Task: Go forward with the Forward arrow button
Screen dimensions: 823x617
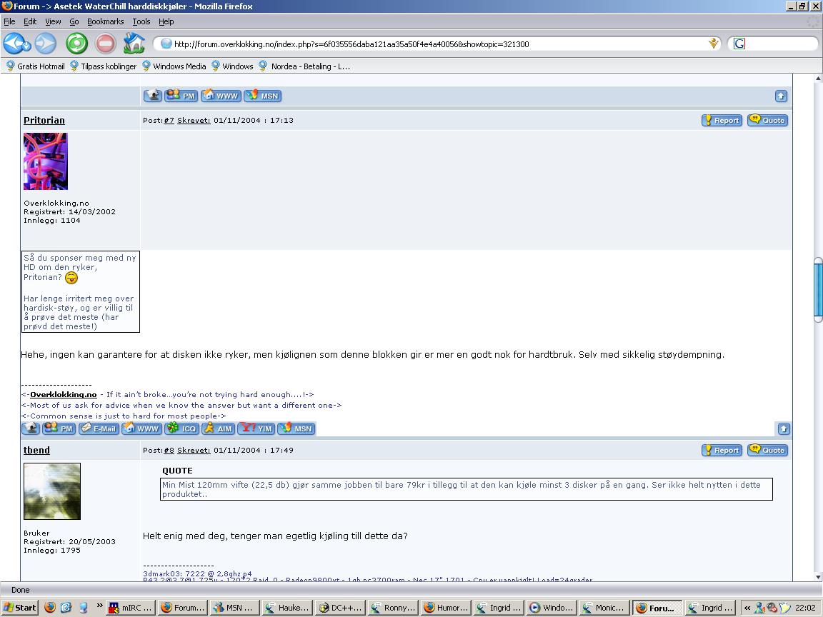Action: click(46, 44)
